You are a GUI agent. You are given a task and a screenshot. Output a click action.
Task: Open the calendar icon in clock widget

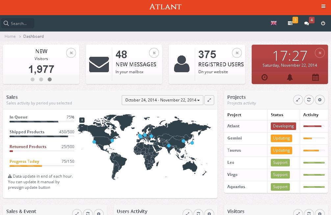[x=315, y=77]
